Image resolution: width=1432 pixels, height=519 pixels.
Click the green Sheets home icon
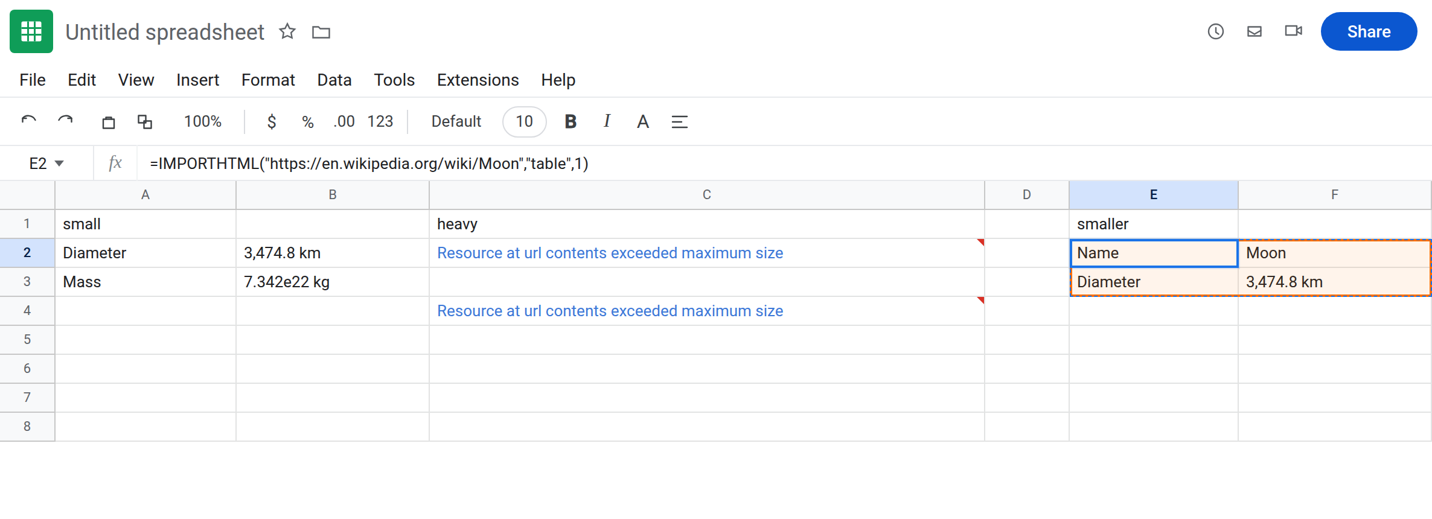point(31,31)
